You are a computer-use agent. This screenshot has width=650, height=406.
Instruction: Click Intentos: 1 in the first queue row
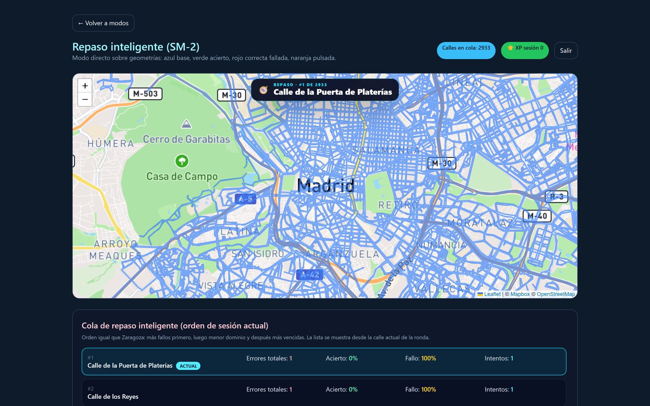[x=499, y=358]
